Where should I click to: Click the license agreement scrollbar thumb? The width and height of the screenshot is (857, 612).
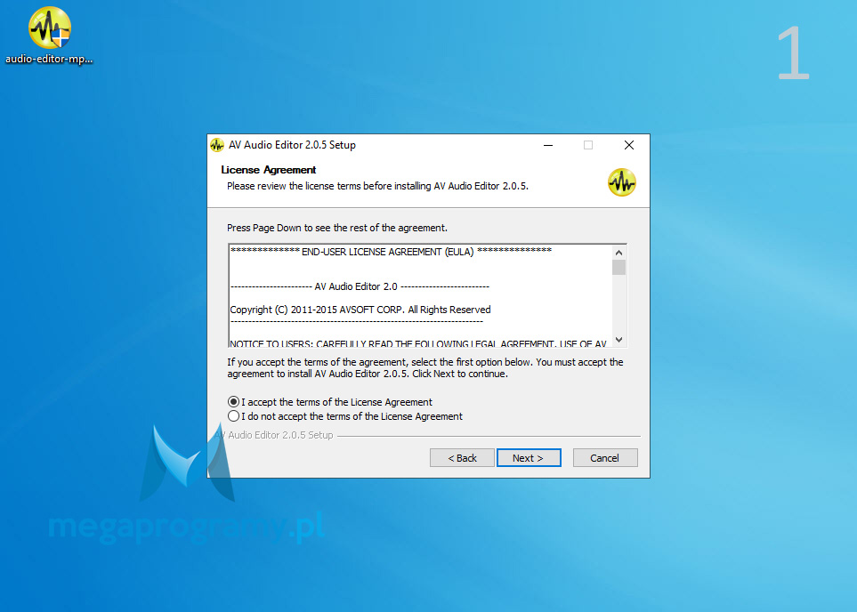point(618,268)
